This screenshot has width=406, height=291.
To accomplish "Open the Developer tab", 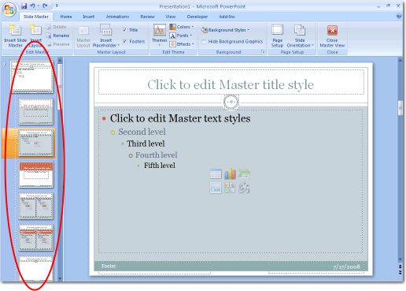I will (x=197, y=17).
